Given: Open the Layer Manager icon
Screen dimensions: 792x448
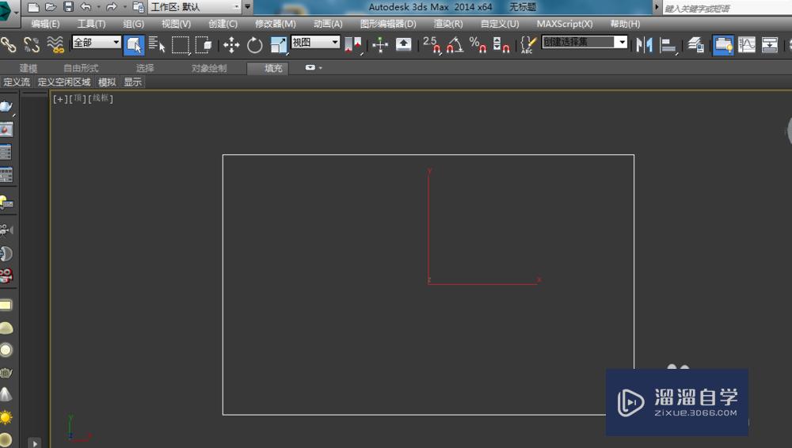Looking at the screenshot, I should 695,45.
